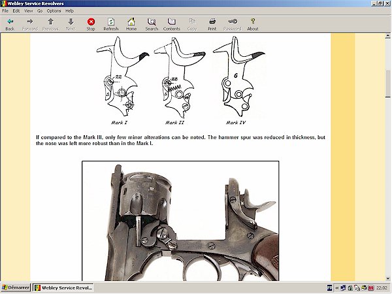Refresh the current page
The width and height of the screenshot is (392, 294).
tap(111, 24)
